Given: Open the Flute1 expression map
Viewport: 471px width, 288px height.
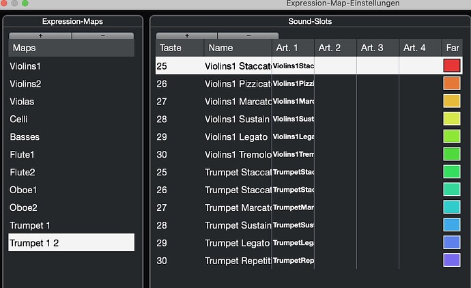Looking at the screenshot, I should (x=22, y=154).
